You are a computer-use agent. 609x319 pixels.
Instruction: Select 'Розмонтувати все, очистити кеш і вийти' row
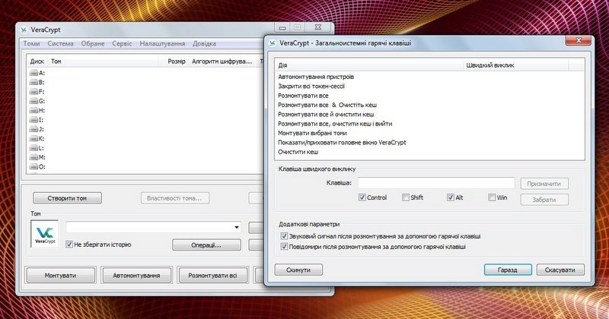pyautogui.click(x=429, y=124)
